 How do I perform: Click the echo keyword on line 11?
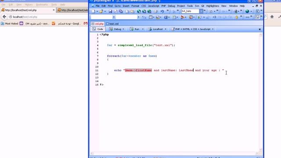[x=118, y=70]
